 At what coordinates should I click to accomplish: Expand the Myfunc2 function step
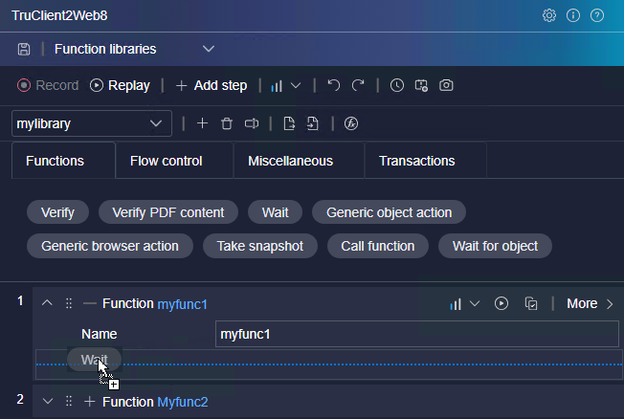click(47, 402)
